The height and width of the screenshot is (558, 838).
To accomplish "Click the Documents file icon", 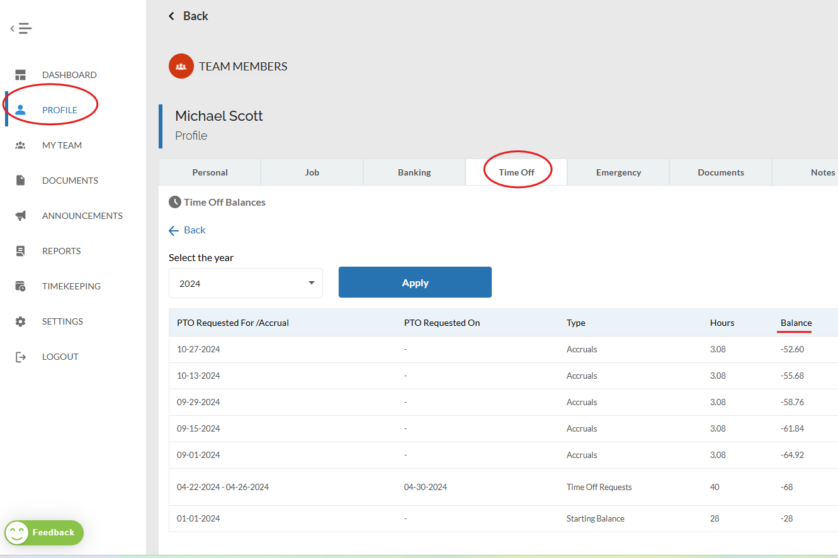I will (x=21, y=181).
